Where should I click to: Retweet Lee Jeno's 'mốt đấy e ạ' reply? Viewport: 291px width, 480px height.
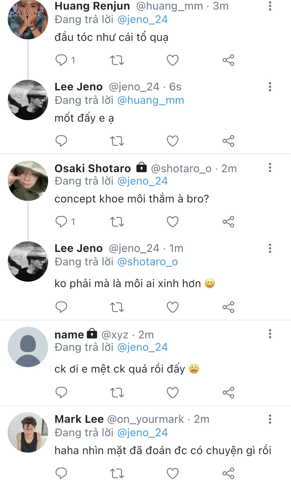pyautogui.click(x=117, y=141)
